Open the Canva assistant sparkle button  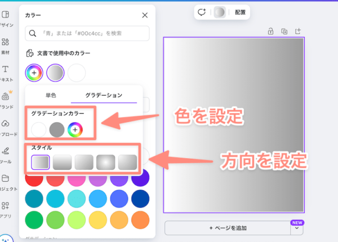[x=6, y=239]
